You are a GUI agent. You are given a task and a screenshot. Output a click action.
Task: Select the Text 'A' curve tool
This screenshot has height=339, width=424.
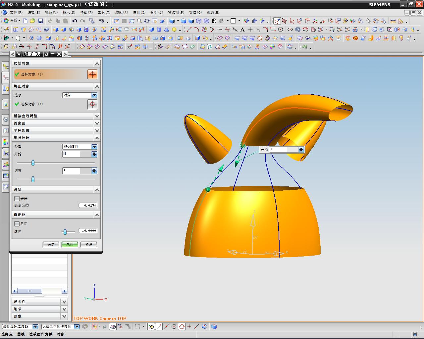pyautogui.click(x=242, y=29)
